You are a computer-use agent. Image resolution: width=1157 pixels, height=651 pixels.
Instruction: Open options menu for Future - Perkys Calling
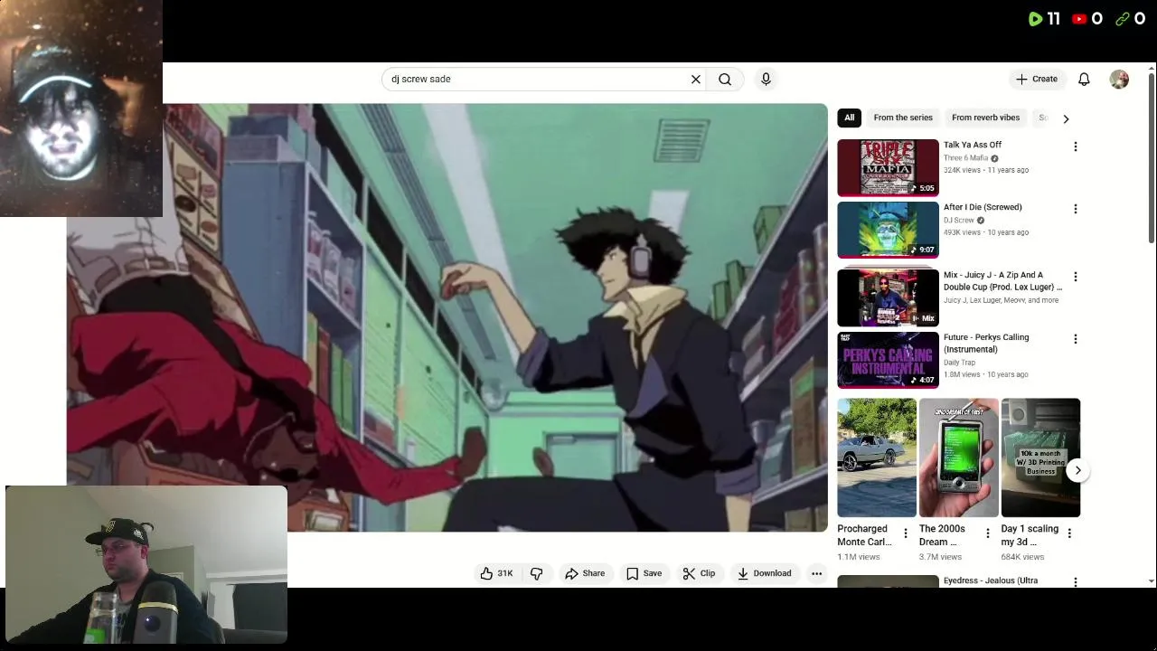coord(1075,339)
